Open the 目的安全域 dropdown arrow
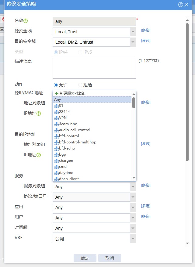The image size is (195, 267). pyautogui.click(x=133, y=42)
